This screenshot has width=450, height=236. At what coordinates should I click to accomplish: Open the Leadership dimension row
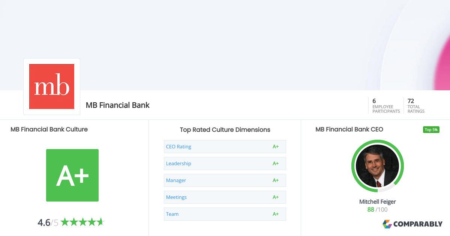(x=225, y=163)
